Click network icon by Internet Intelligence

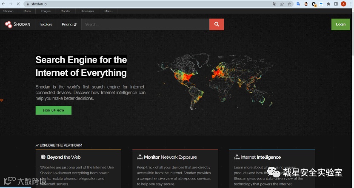(x=237, y=157)
